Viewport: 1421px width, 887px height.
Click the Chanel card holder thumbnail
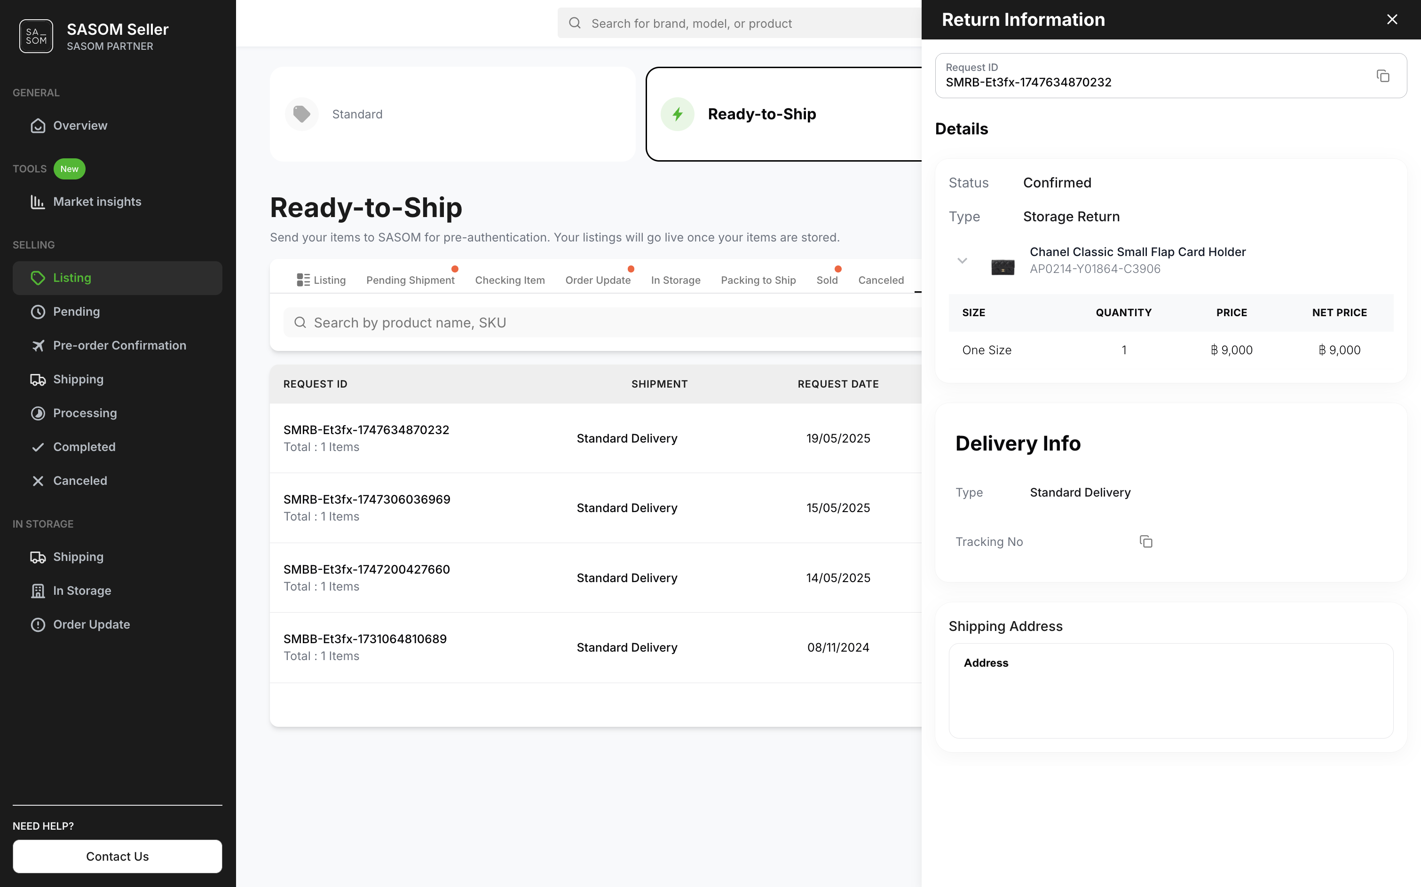1003,267
